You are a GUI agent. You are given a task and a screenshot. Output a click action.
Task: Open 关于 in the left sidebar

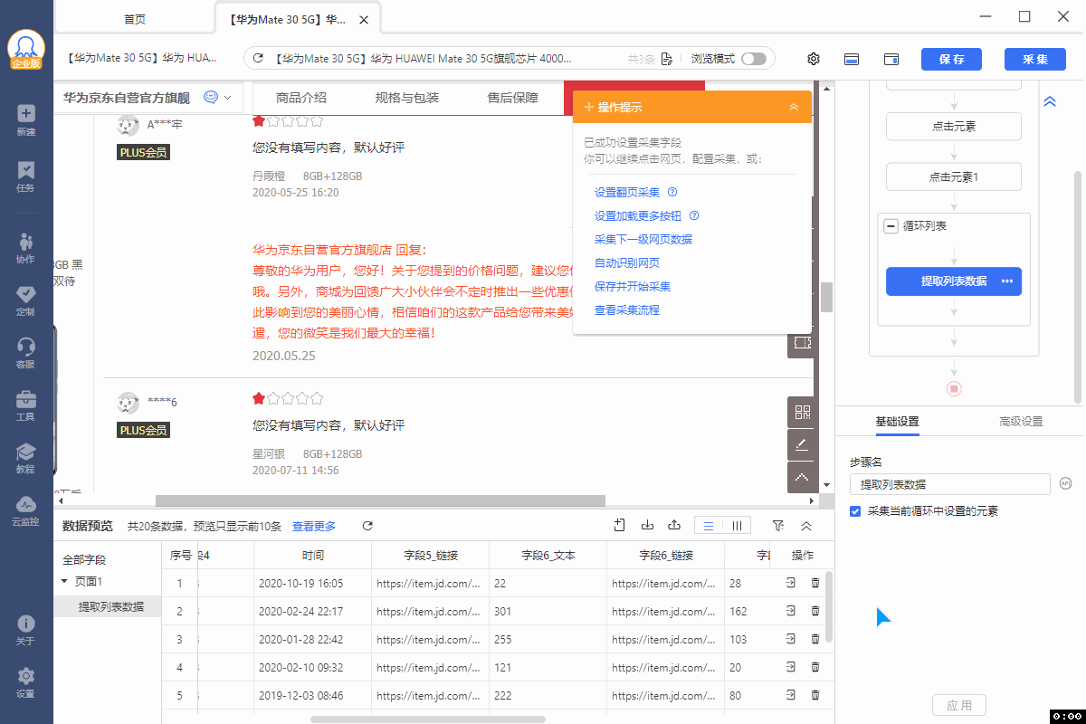(x=26, y=630)
